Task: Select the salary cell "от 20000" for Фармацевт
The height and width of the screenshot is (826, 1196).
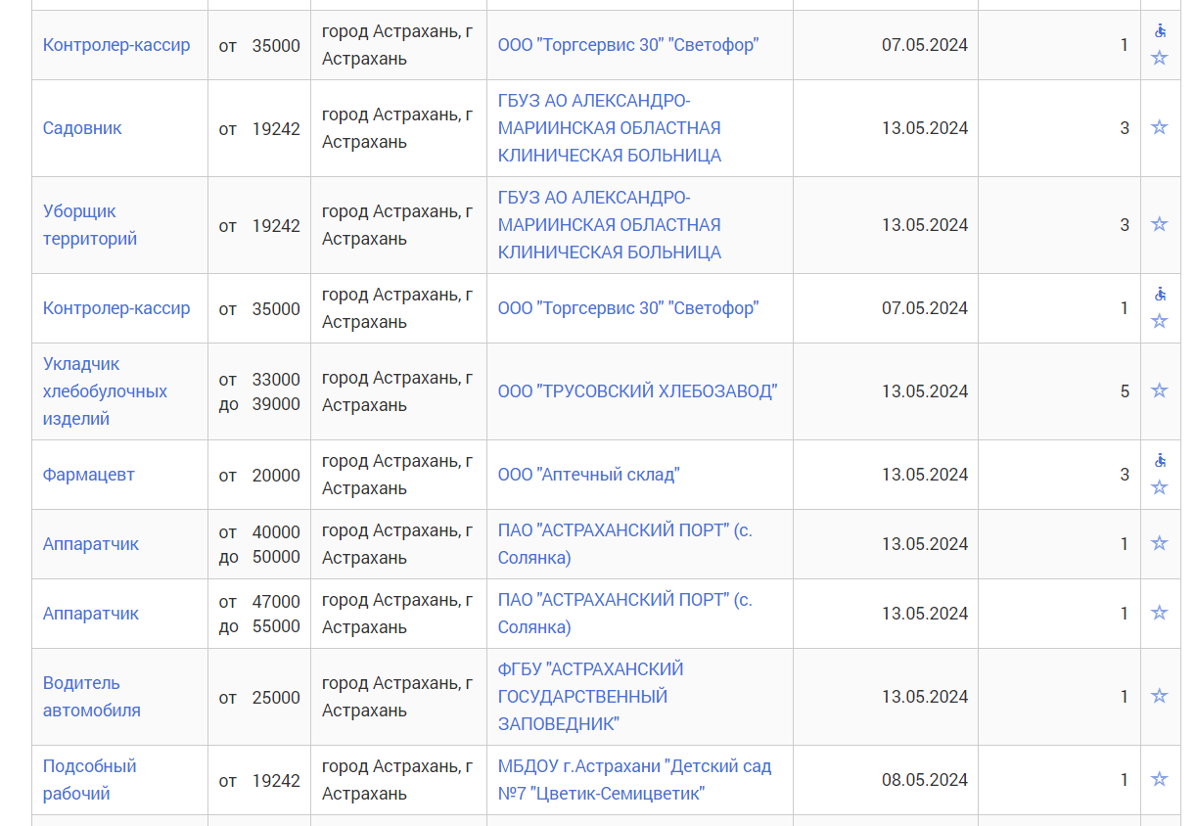Action: point(259,475)
